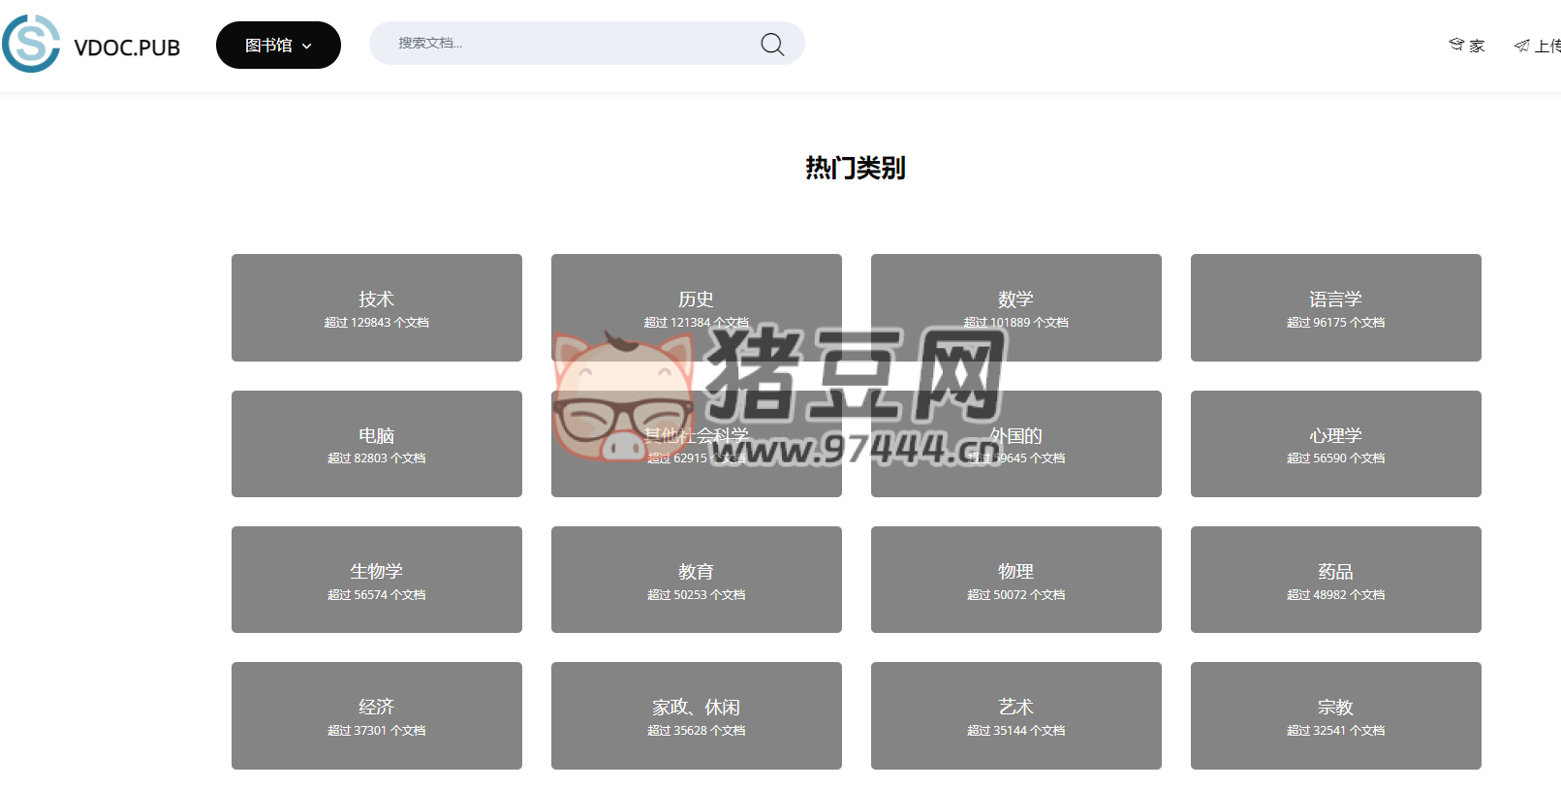Open the 物理 category card
The image size is (1561, 789).
pyautogui.click(x=1016, y=580)
